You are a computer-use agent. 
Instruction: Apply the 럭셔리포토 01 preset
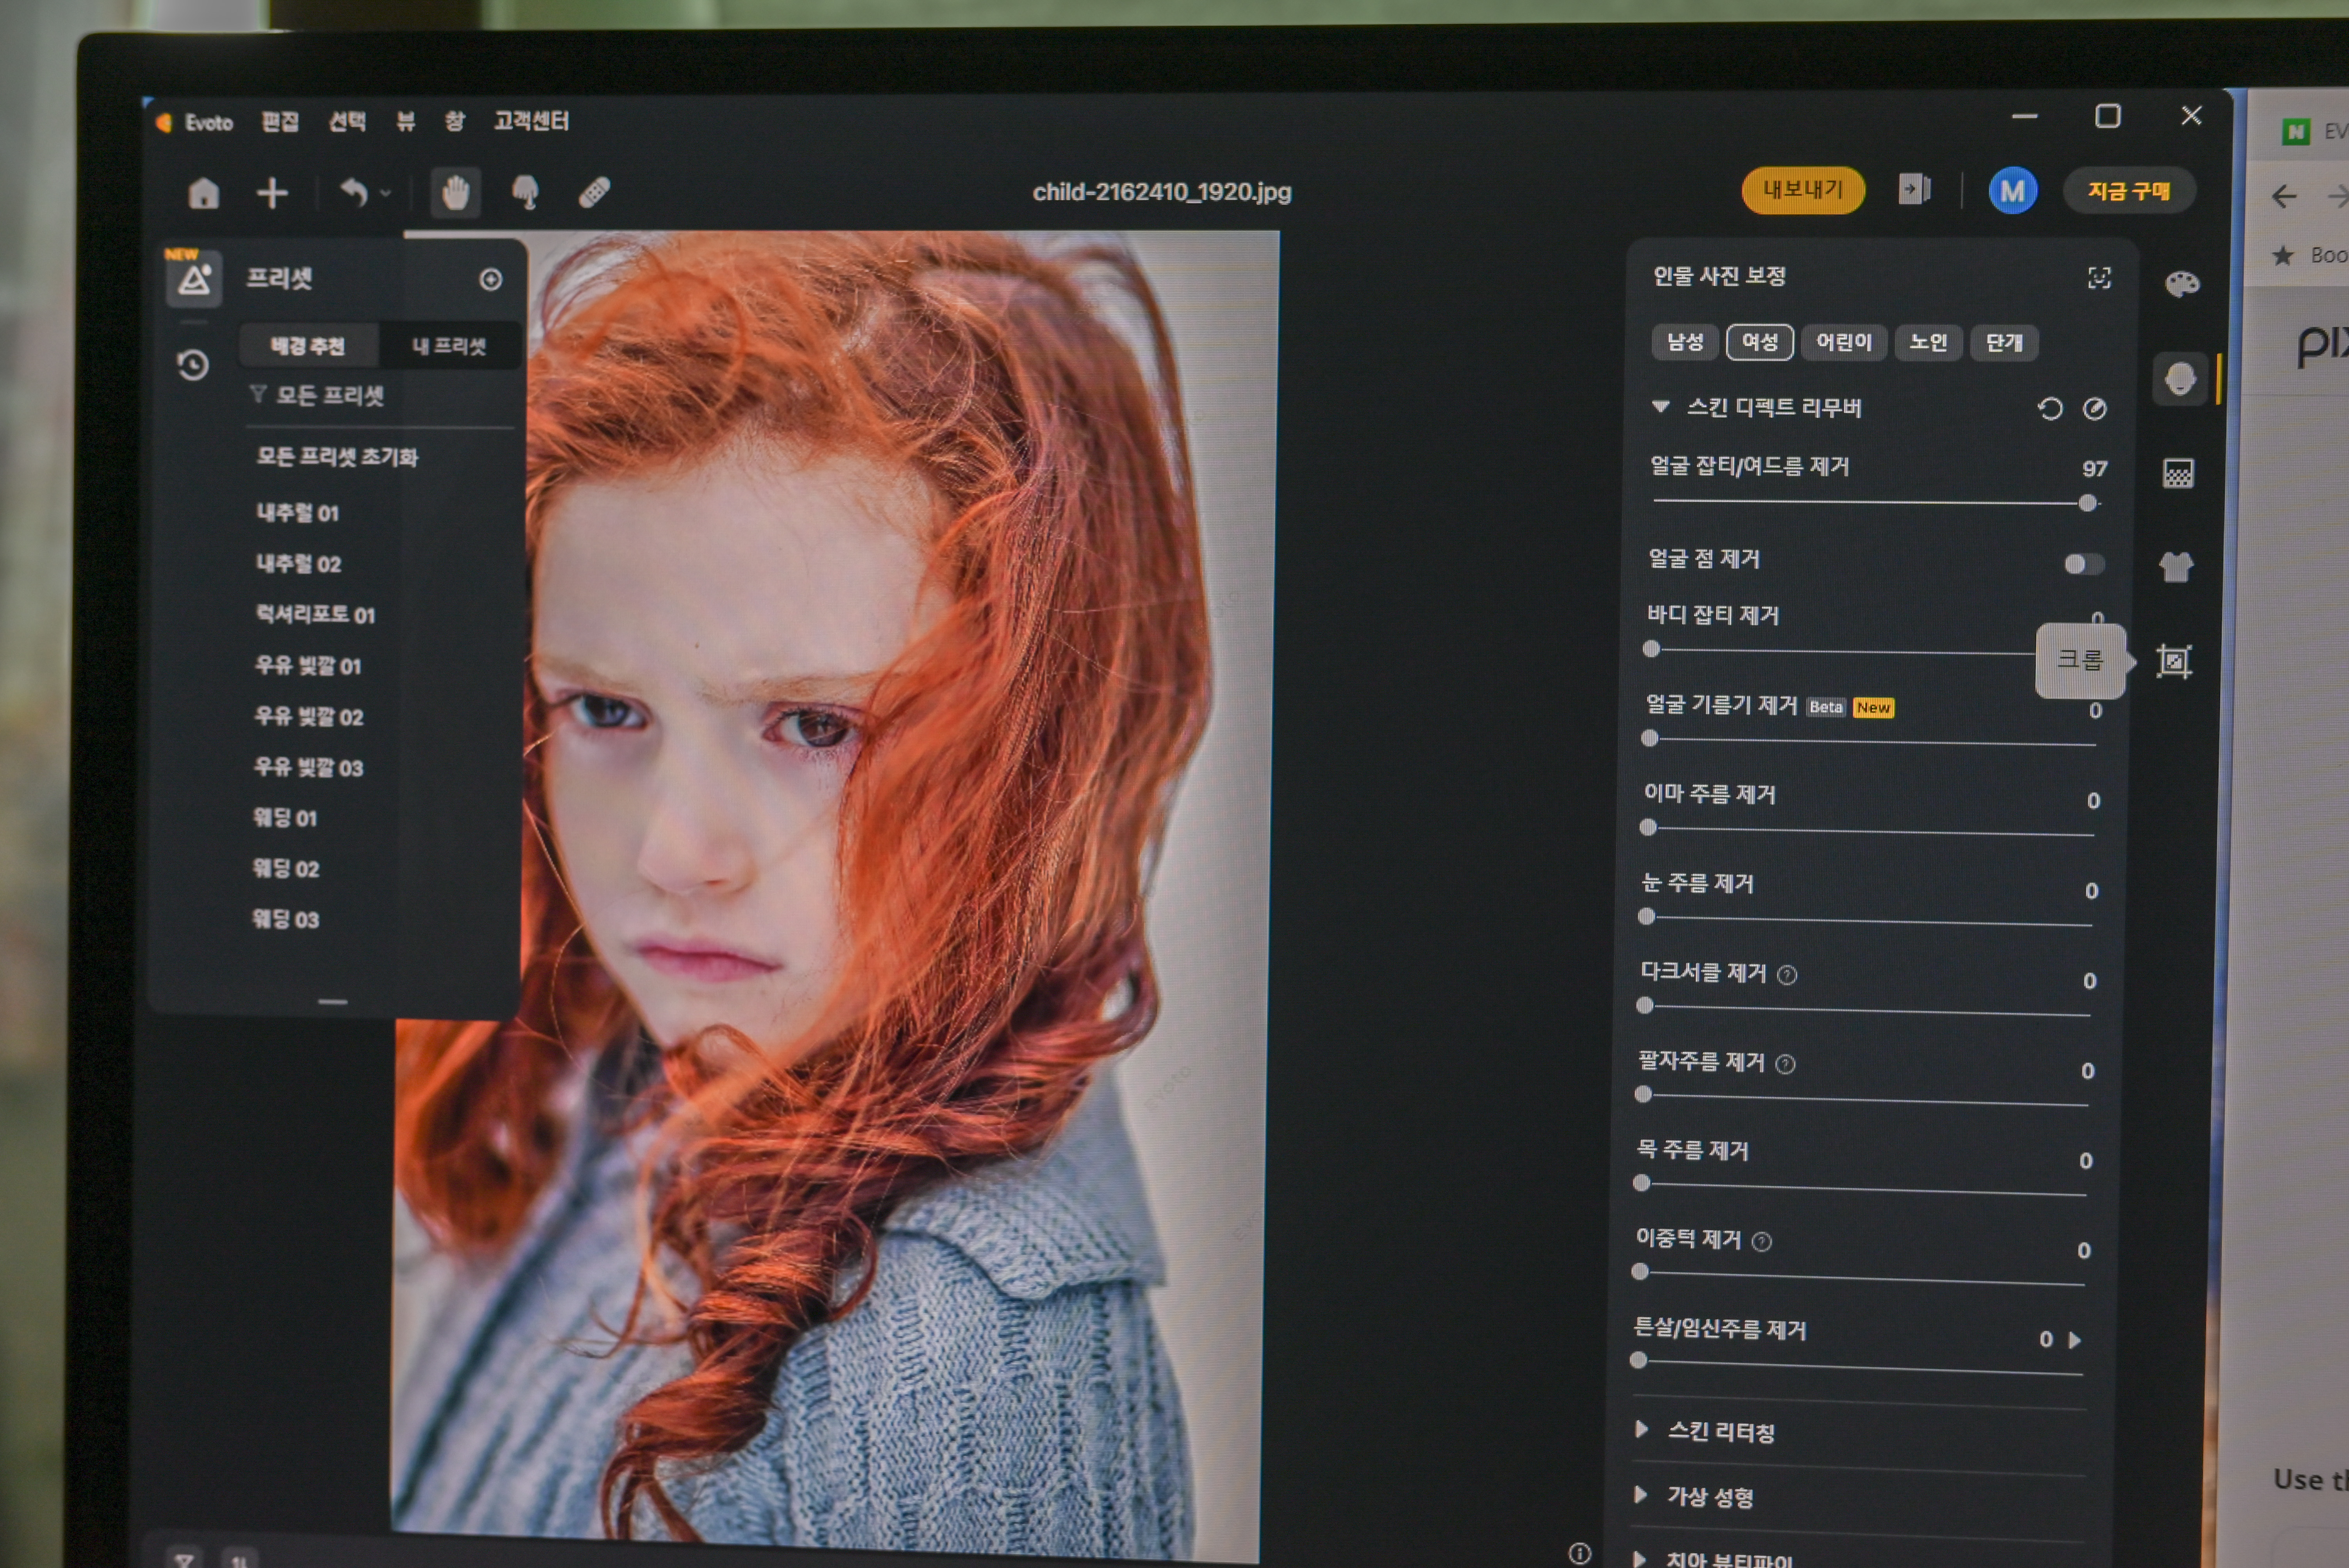pos(315,615)
